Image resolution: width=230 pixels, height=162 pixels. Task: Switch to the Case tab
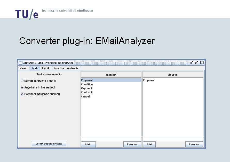(23, 68)
